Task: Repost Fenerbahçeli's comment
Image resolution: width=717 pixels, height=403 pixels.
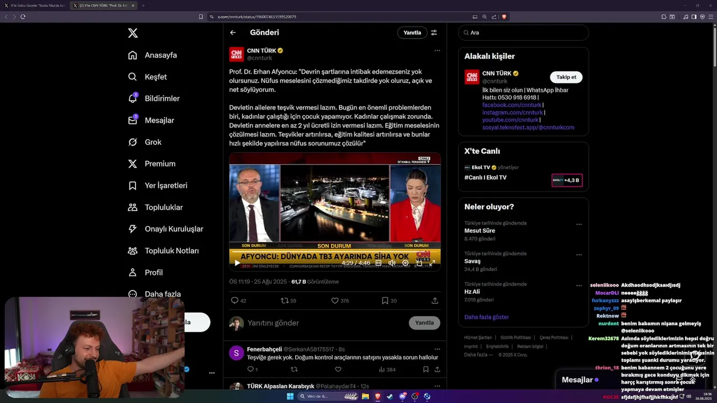Action: coord(294,369)
